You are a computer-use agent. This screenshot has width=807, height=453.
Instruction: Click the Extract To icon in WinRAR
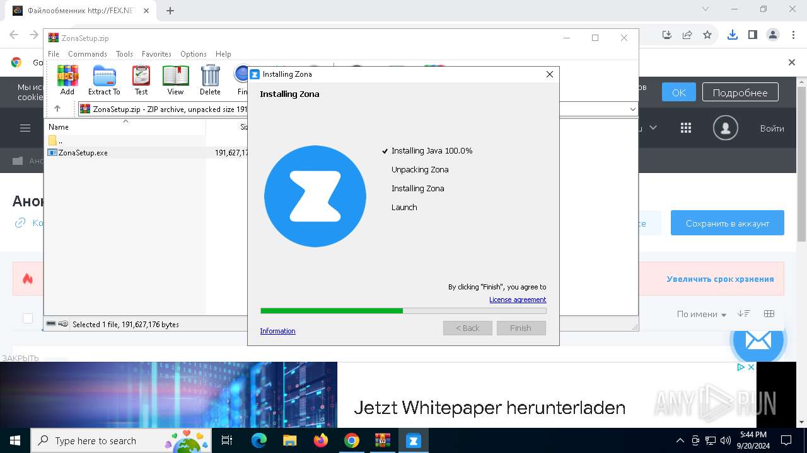(x=104, y=80)
